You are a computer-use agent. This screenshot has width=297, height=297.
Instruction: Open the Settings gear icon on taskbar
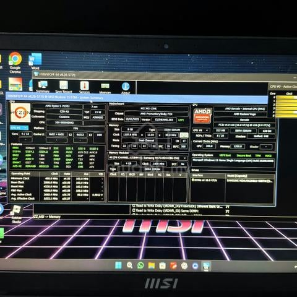pyautogui.click(x=184, y=266)
